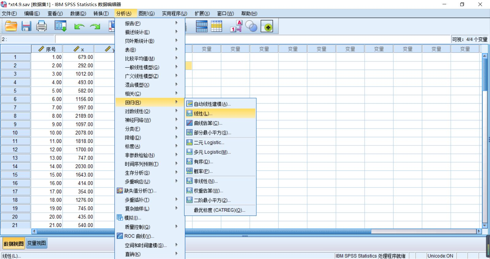Choose 线性(L) linear regression
Viewport: 490px width, 259px height.
point(220,114)
